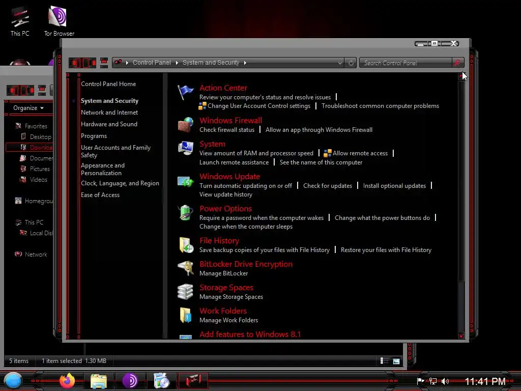Click the Action Center flag tray icon
521x391 pixels.
click(421, 381)
